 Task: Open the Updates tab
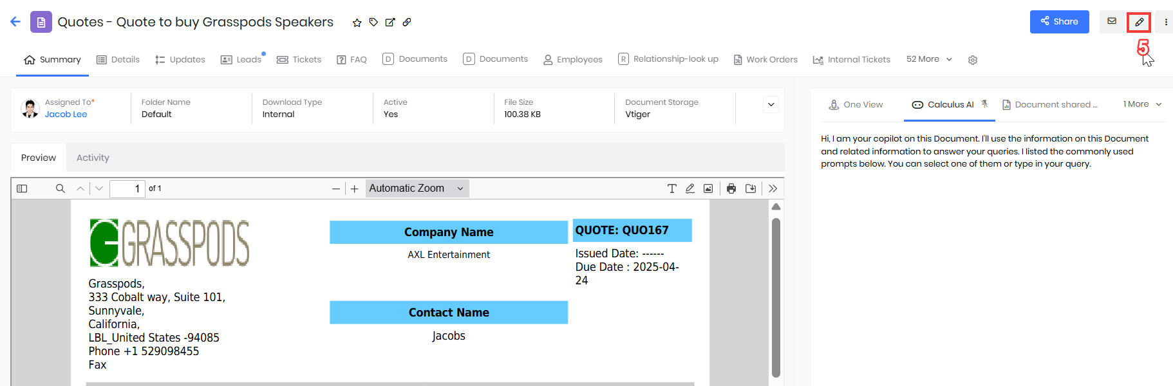click(180, 60)
